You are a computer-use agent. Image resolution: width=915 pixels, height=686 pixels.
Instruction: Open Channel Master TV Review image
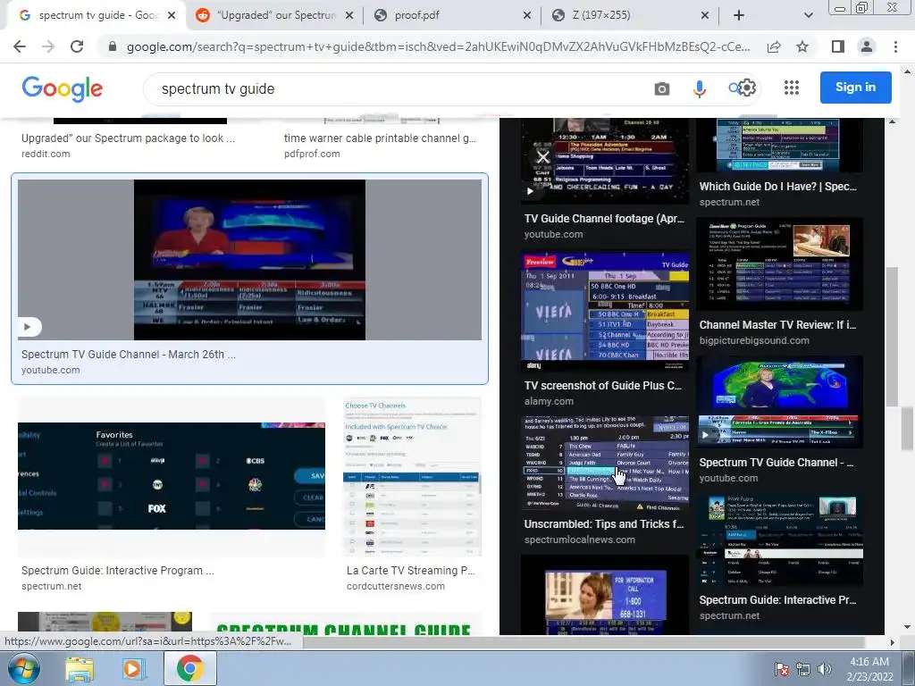779,264
